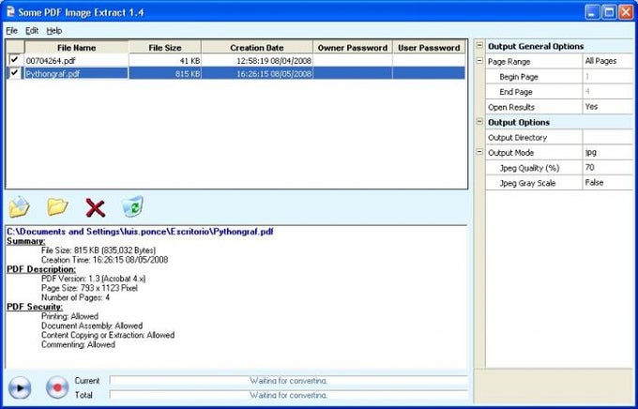Collapse the Page Range group
Image resolution: width=638 pixels, height=409 pixels.
pos(479,61)
